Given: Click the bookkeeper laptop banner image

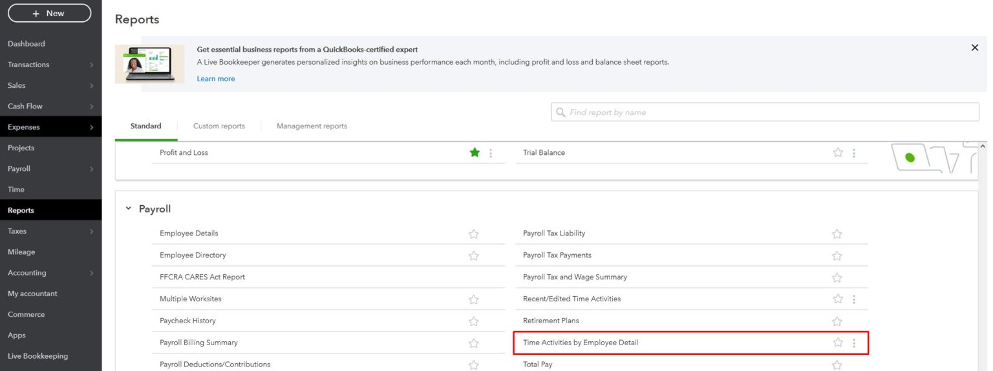Looking at the screenshot, I should click(149, 65).
